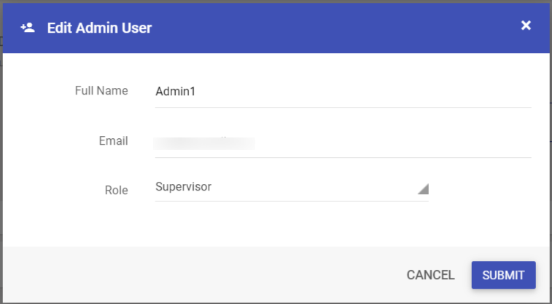Screen dimensions: 552x304
Task: Click the Role dropdown triangle arrow
Action: click(x=423, y=189)
